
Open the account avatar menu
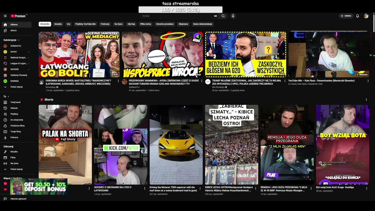point(366,16)
